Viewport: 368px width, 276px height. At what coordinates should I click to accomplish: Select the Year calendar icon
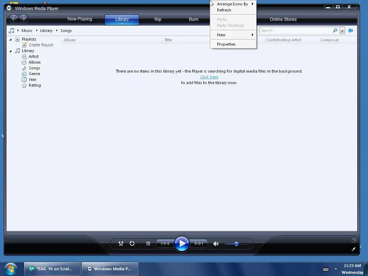[24, 79]
